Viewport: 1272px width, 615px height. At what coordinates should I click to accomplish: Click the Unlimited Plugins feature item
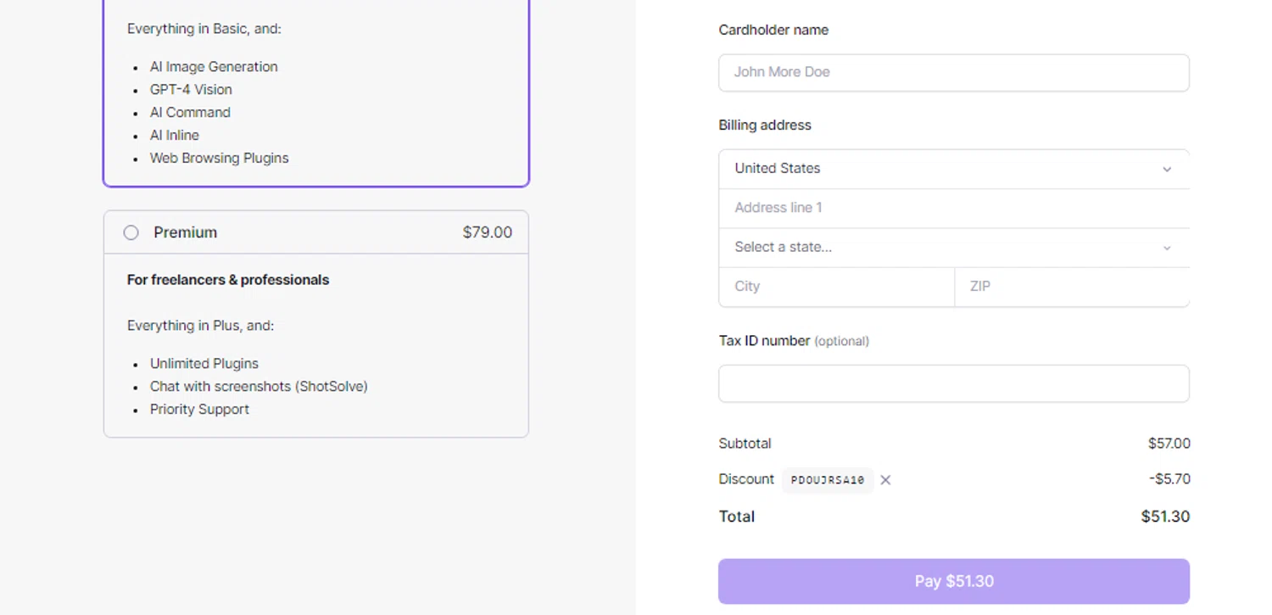204,364
